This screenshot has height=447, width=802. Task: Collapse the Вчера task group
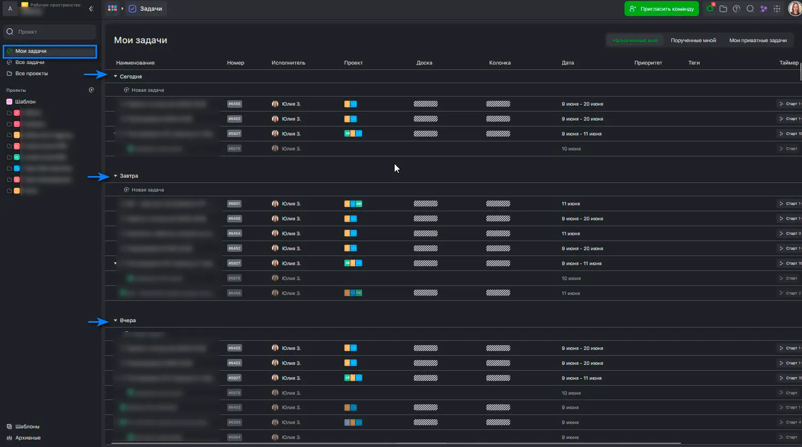pyautogui.click(x=115, y=321)
